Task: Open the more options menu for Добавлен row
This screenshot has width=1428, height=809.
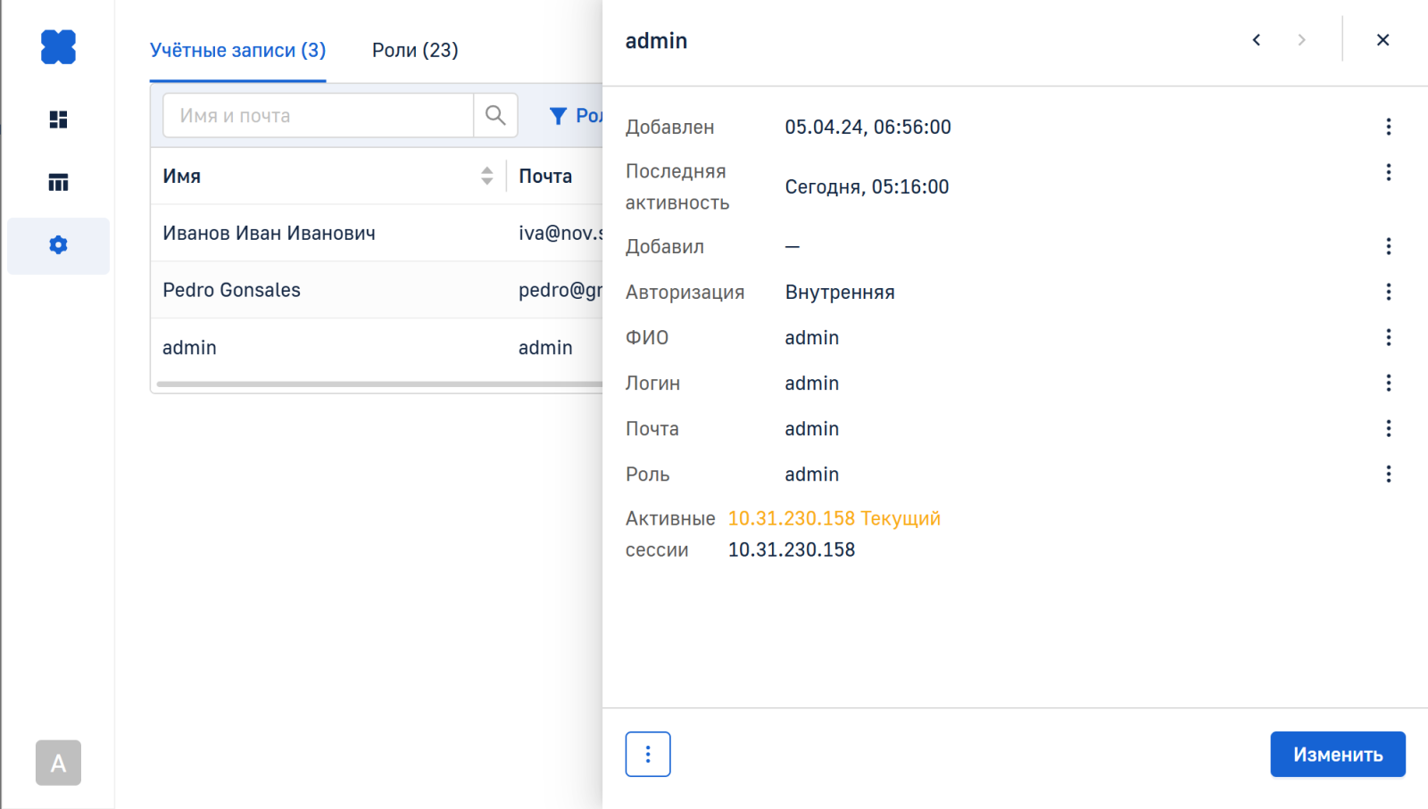Action: point(1388,127)
